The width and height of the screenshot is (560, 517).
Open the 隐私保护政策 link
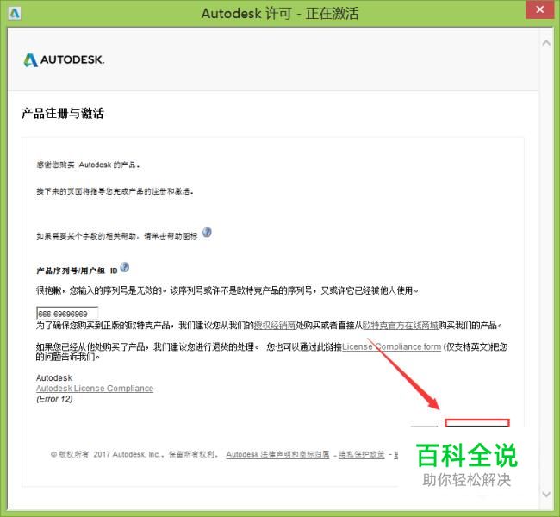pyautogui.click(x=362, y=454)
